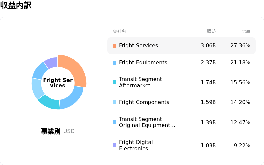Click the 会社名 column header
264x165 pixels.
(x=119, y=31)
